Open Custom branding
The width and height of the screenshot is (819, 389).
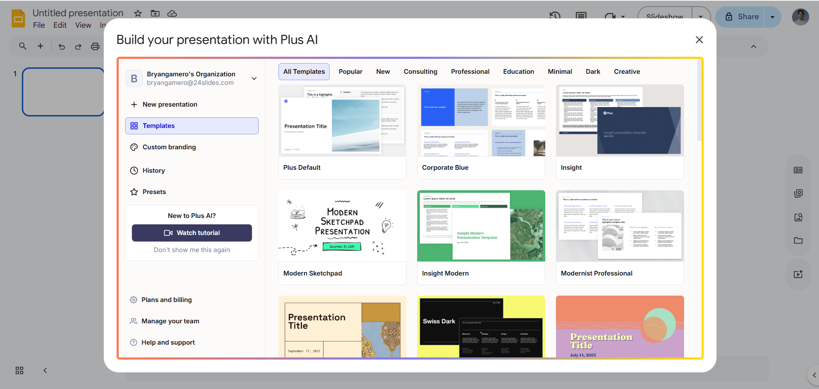[192, 147]
